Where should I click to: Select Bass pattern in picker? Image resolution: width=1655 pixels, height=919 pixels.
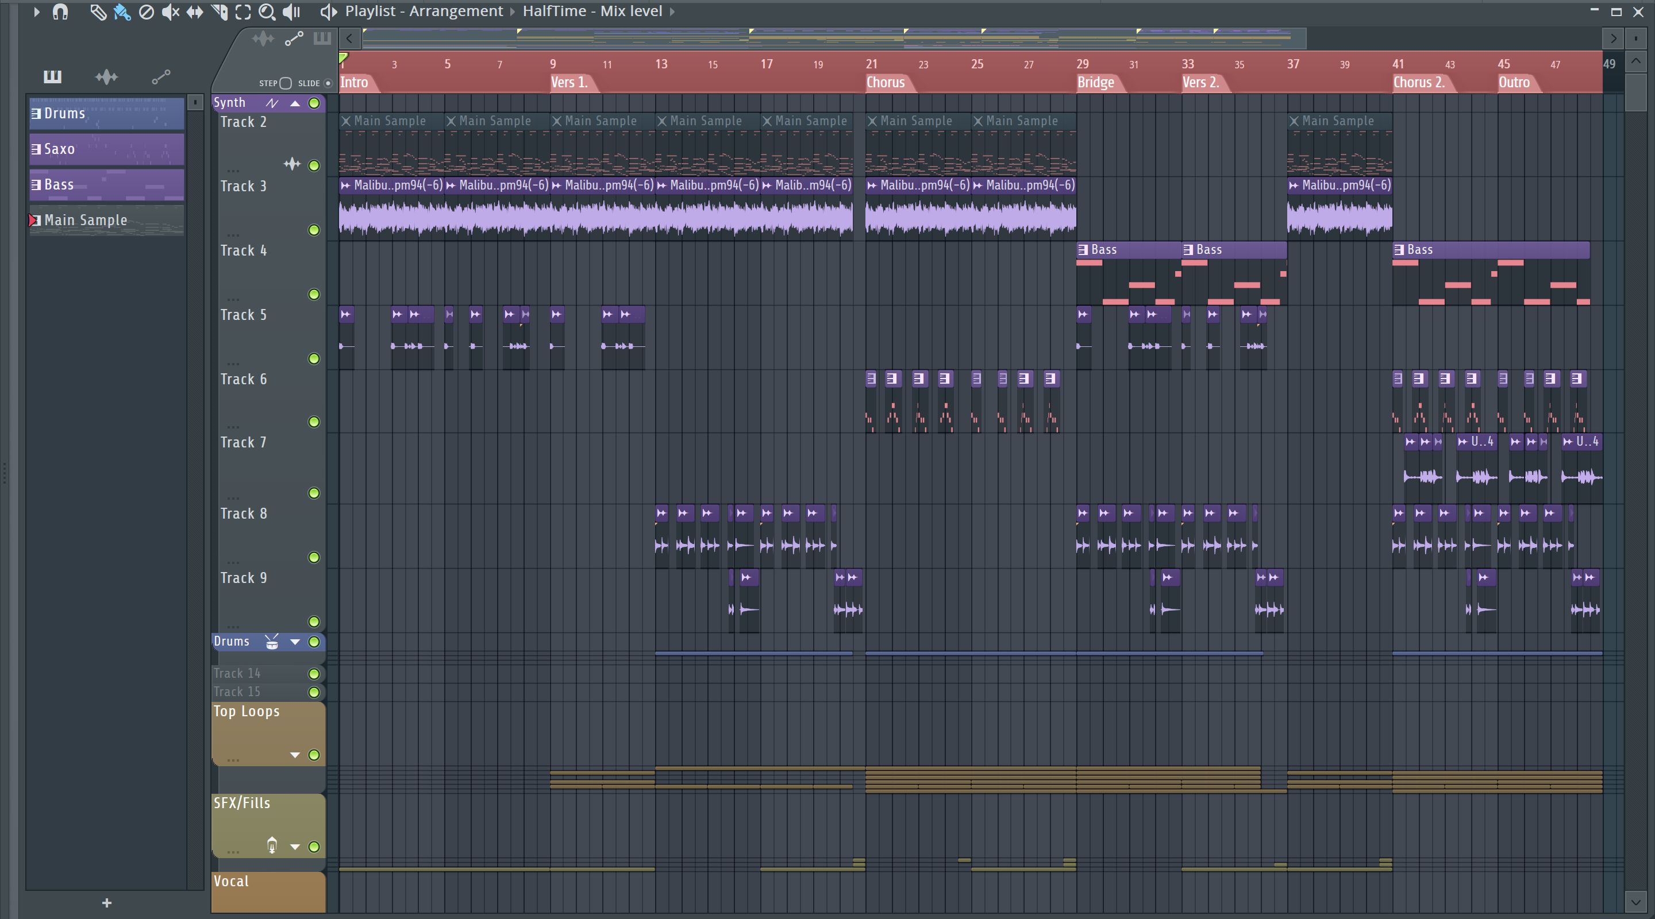click(x=107, y=185)
